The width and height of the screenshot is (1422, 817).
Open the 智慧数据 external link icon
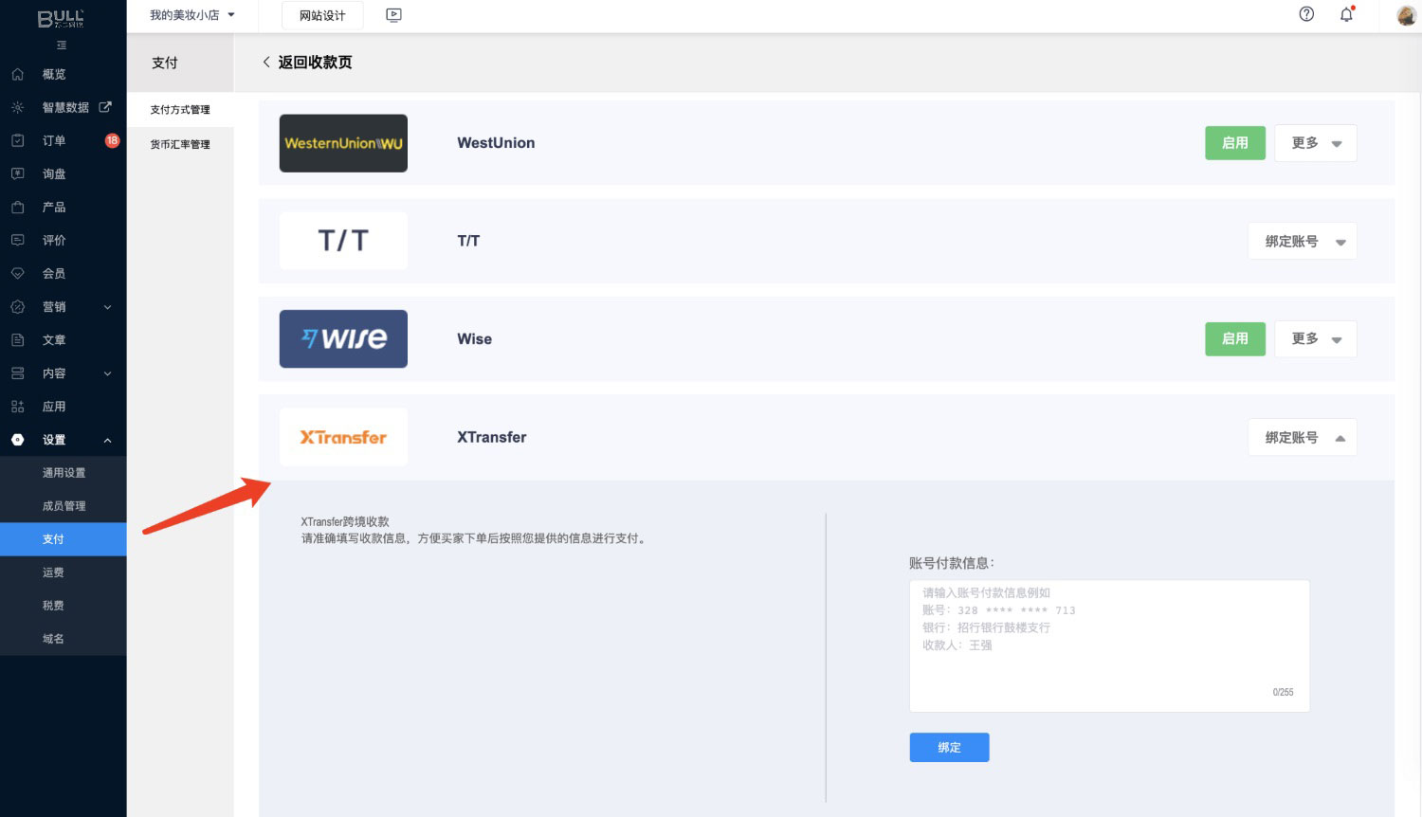point(105,107)
